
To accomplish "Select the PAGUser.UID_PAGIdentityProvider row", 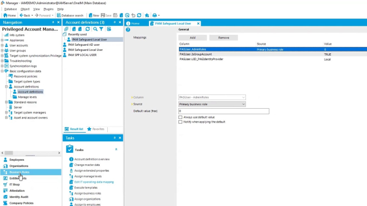I will click(273, 59).
